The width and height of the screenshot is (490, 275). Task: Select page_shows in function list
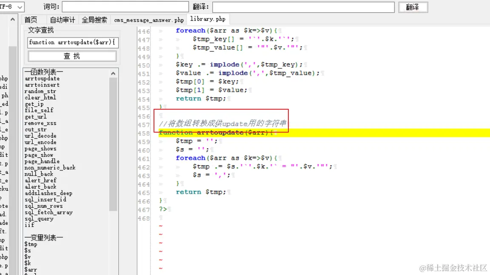[x=41, y=149]
